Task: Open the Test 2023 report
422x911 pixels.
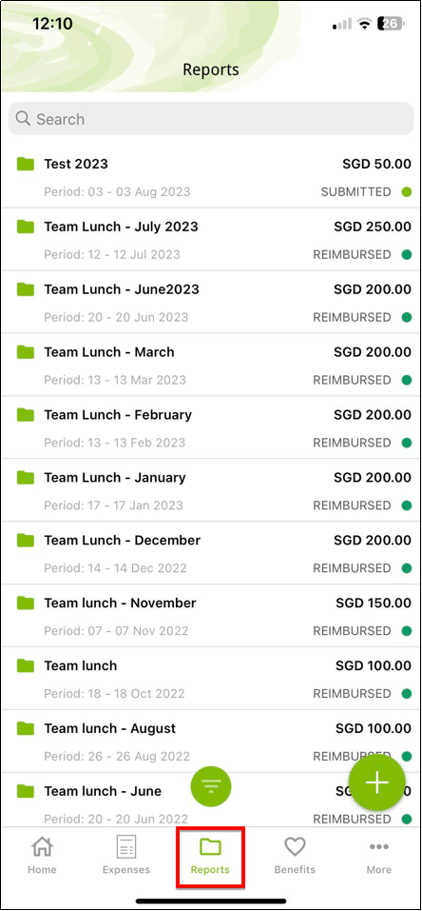Action: click(x=211, y=177)
